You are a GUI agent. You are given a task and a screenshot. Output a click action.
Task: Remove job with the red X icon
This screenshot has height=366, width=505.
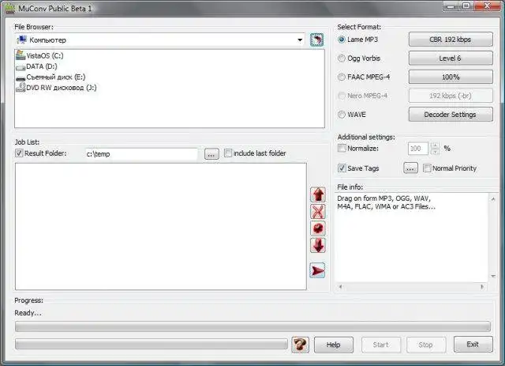(318, 212)
